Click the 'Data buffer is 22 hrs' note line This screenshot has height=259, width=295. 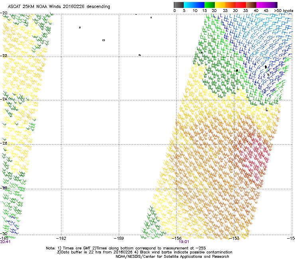tap(144, 252)
